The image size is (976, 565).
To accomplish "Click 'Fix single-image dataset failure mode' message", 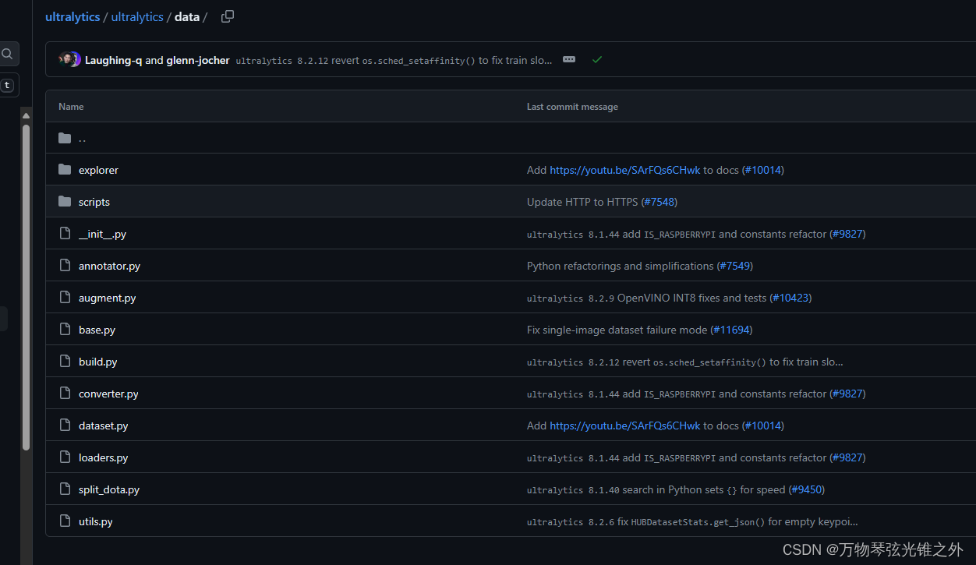I will pos(617,330).
